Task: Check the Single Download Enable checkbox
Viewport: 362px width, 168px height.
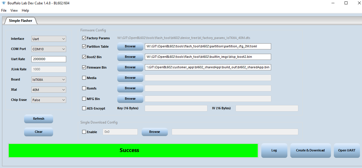Action: pyautogui.click(x=84, y=132)
